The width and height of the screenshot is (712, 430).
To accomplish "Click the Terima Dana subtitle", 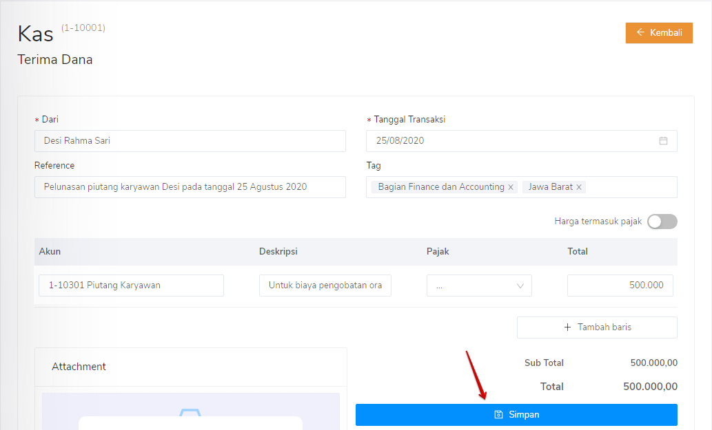I will (55, 59).
